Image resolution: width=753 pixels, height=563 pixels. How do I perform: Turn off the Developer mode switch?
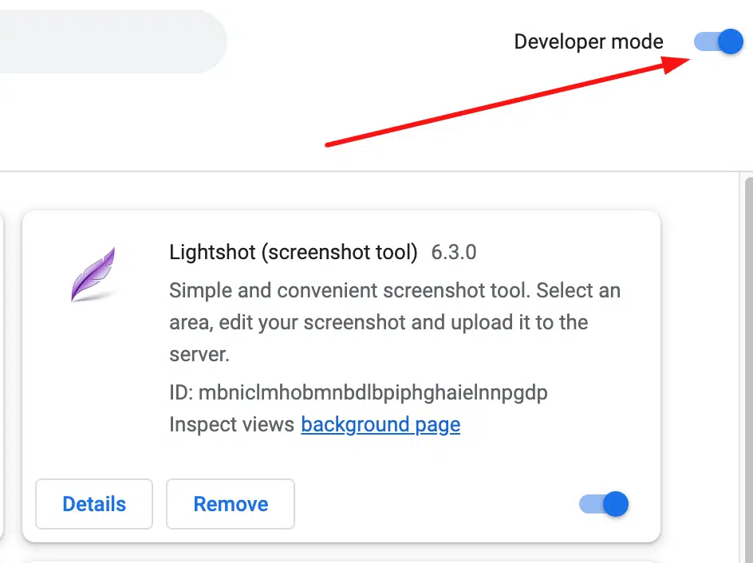719,41
